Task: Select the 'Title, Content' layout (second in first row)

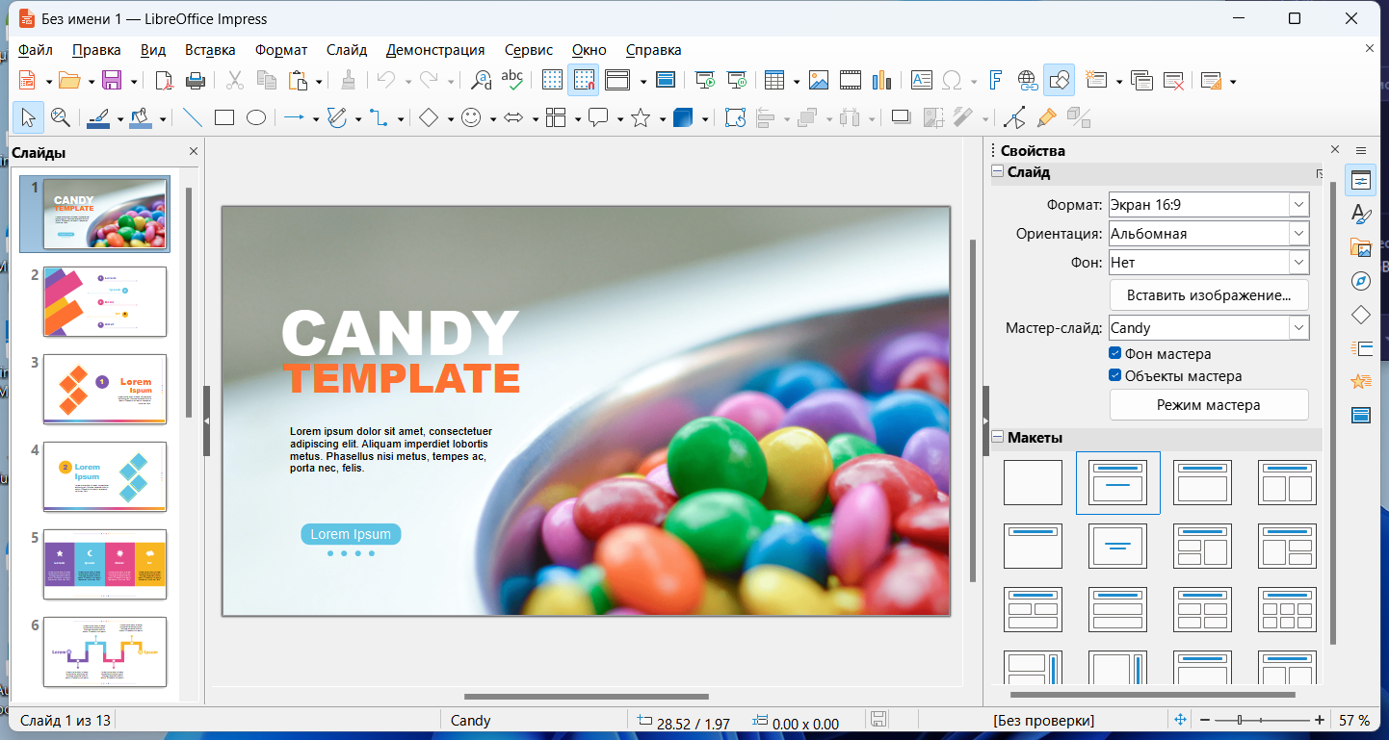Action: pyautogui.click(x=1117, y=482)
